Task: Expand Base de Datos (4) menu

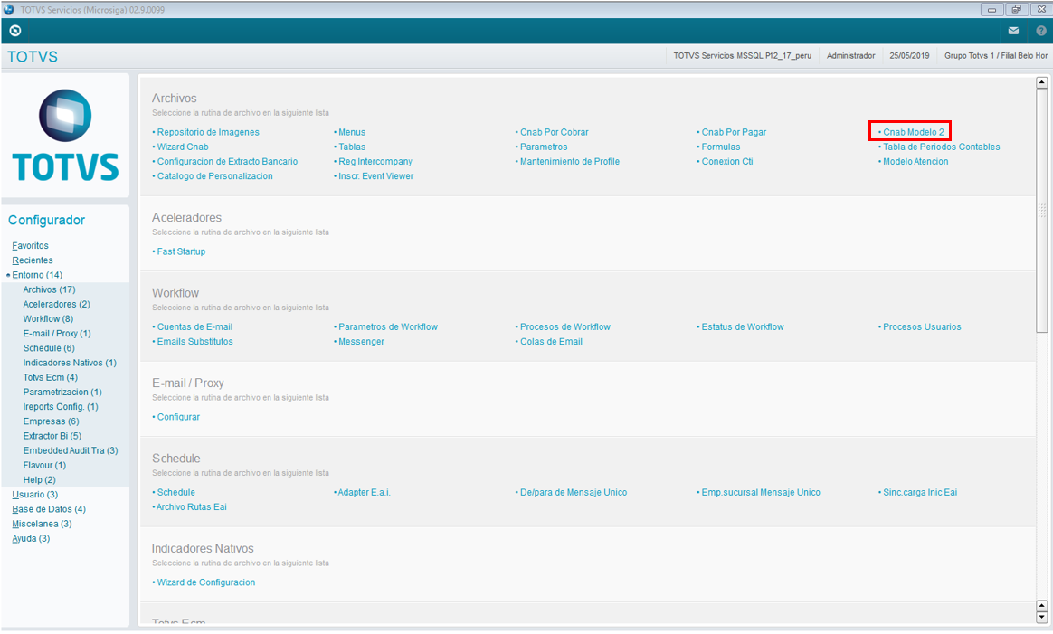Action: point(49,510)
